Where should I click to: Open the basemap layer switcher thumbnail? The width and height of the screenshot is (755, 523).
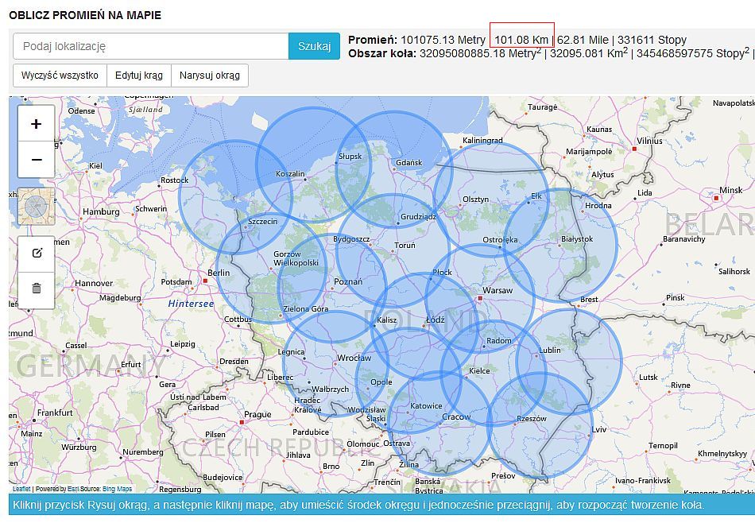36,207
